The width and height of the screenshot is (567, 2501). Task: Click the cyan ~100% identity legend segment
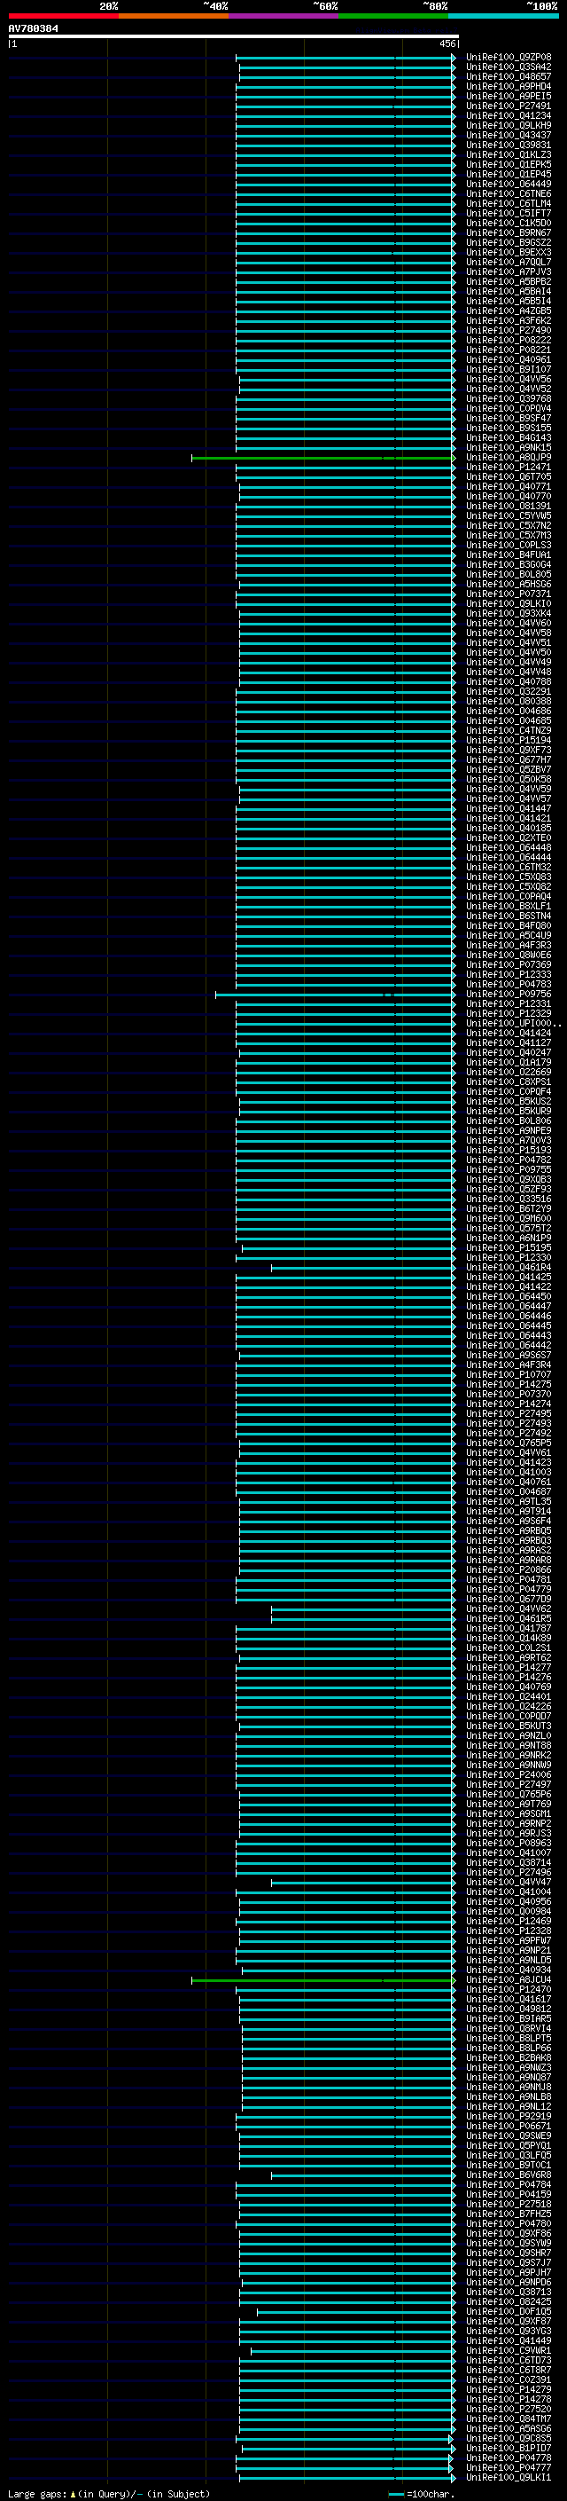(x=503, y=16)
